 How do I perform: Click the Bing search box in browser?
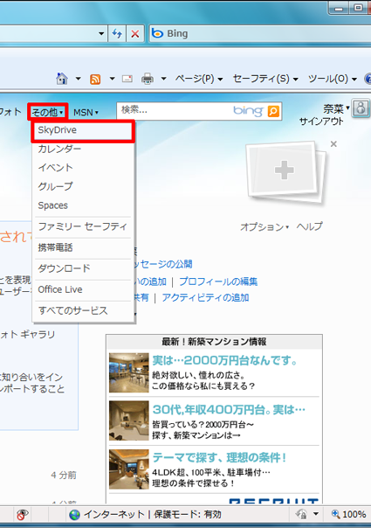[261, 34]
